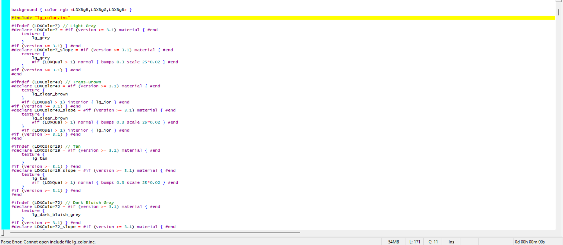Screen dimensions: 563x245
Task: Click the lg_dark_bluish_grey texture name
Action: point(56,215)
